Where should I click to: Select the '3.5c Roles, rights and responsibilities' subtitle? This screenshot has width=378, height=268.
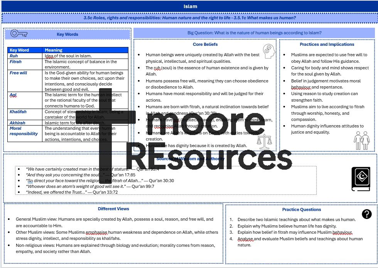click(190, 18)
